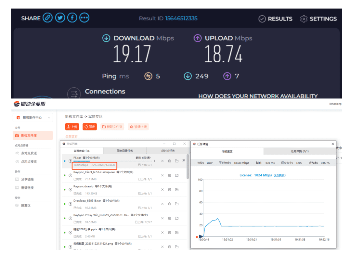Copy share link icon in Speedtest
The height and width of the screenshot is (254, 351).
tap(47, 18)
